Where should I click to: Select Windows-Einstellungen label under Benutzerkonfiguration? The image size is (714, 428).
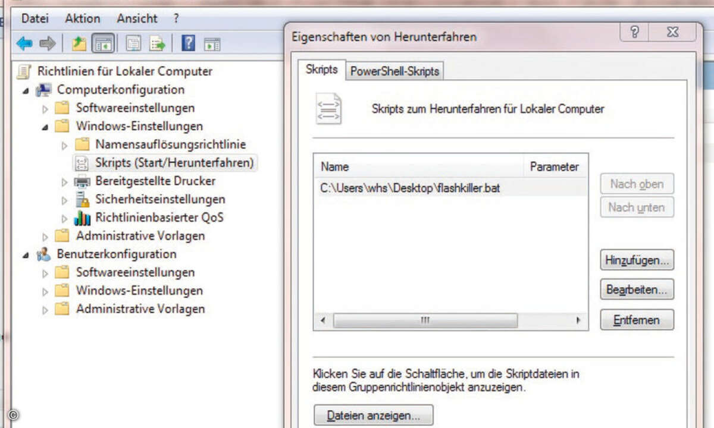click(x=139, y=291)
